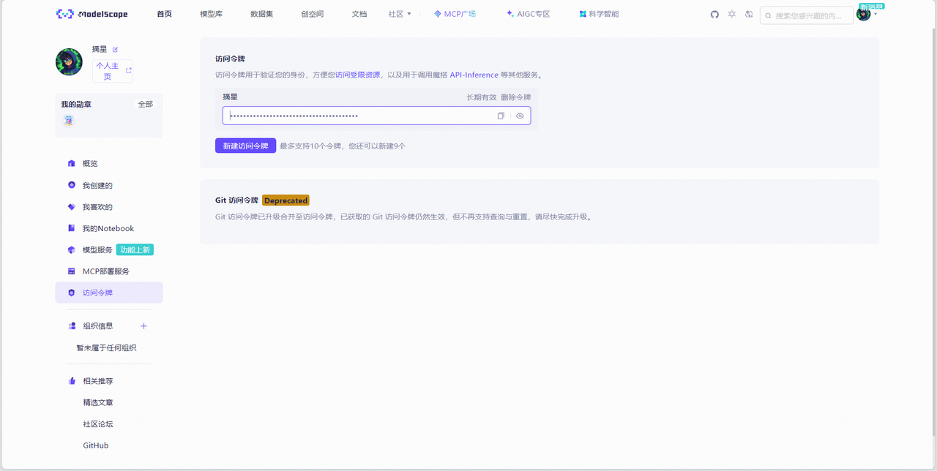Image resolution: width=937 pixels, height=471 pixels.
Task: Add organization with the plus icon
Action: pos(143,326)
